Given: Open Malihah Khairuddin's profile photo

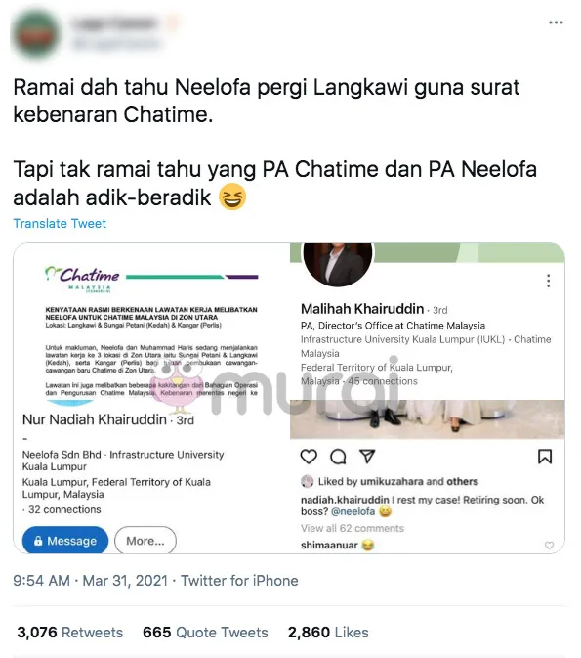Looking at the screenshot, I should point(338,263).
